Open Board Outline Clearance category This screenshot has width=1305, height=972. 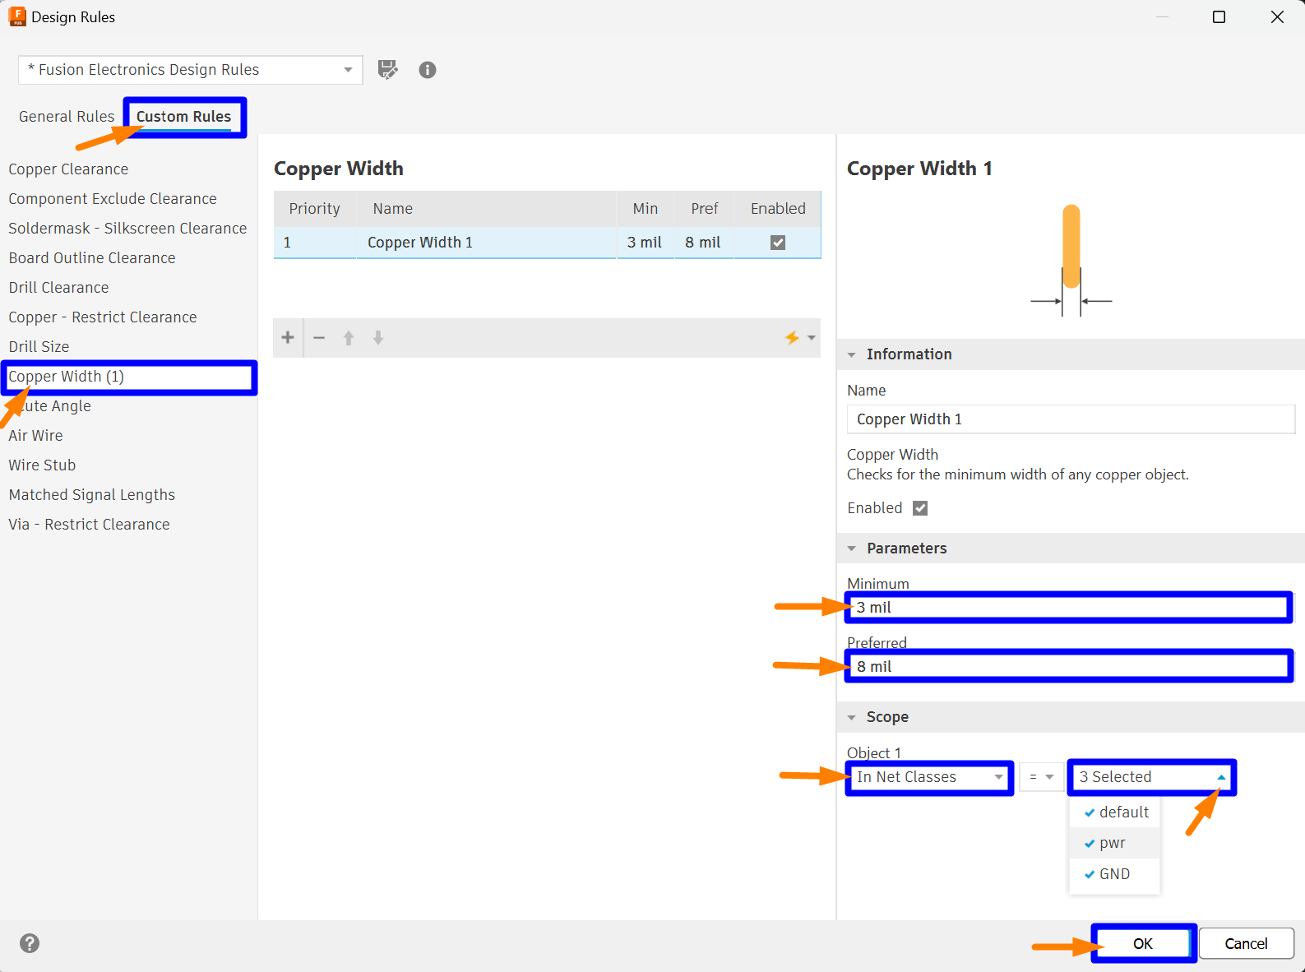point(92,258)
